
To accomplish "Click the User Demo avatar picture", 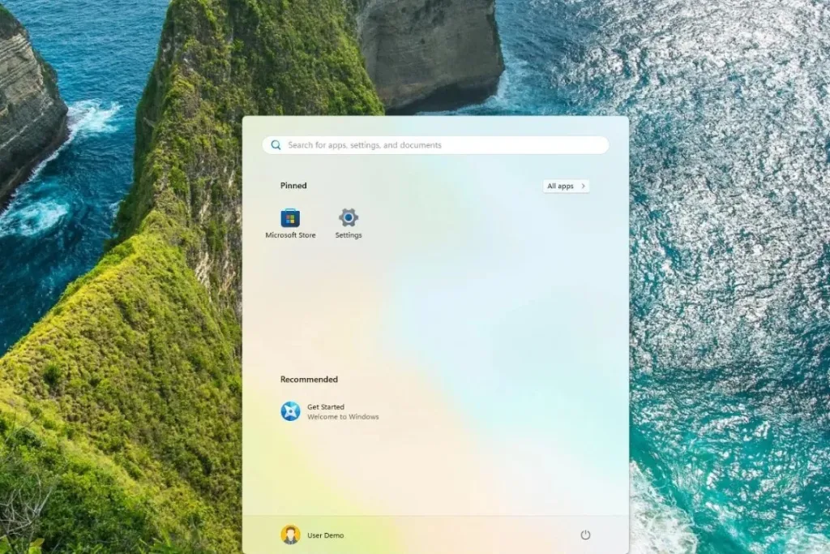I will 290,535.
